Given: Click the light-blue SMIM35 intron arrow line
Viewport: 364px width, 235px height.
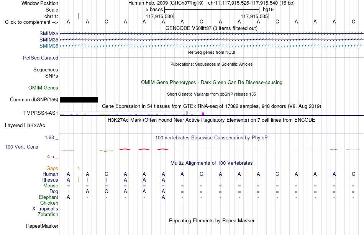Looking at the screenshot, I should [212, 46].
